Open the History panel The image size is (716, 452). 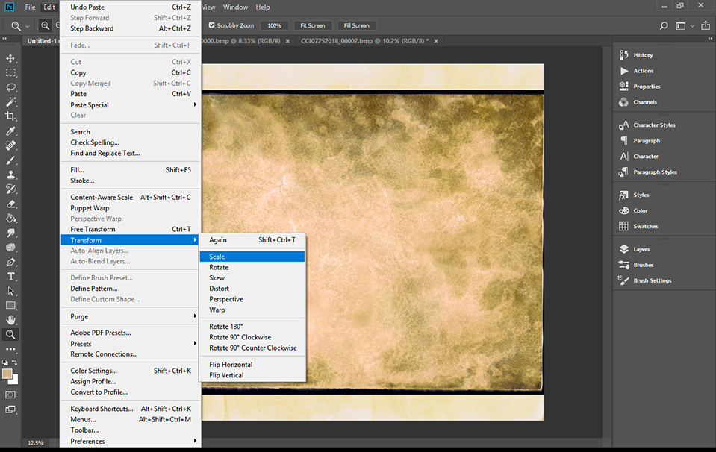pyautogui.click(x=642, y=55)
